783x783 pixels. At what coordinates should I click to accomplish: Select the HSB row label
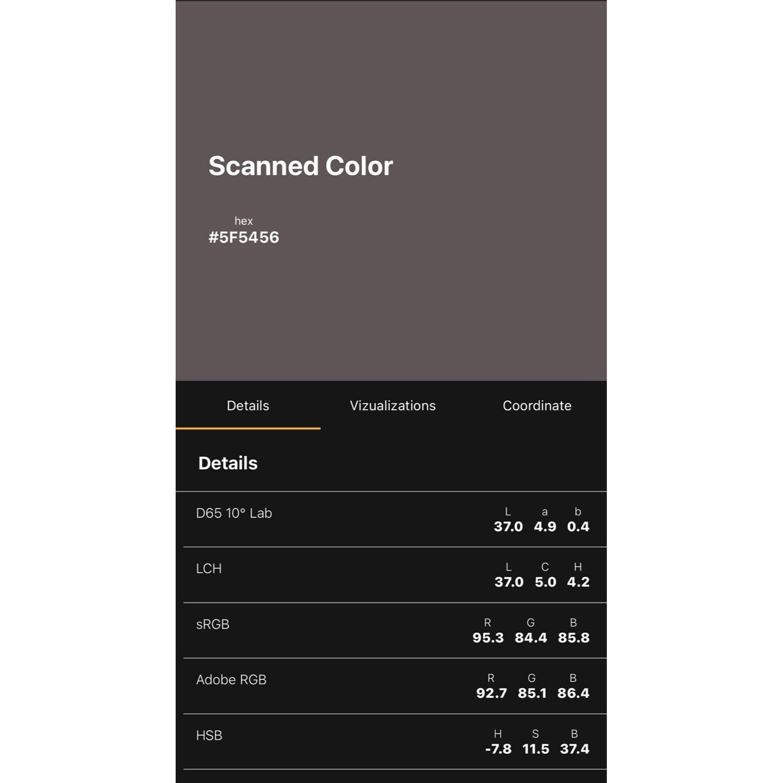(209, 735)
